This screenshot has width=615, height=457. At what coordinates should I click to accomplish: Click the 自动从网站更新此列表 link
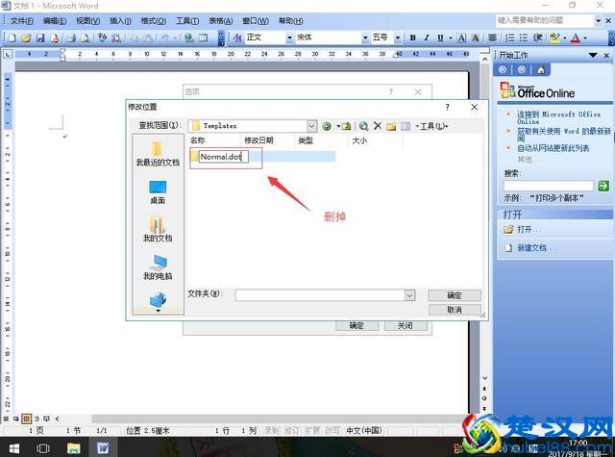point(553,148)
